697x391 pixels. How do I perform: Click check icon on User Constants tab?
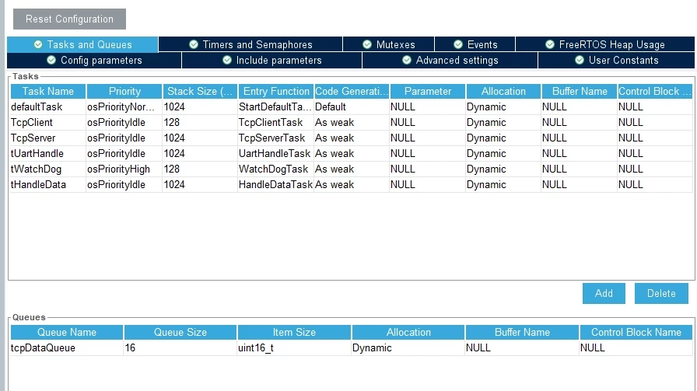point(580,60)
